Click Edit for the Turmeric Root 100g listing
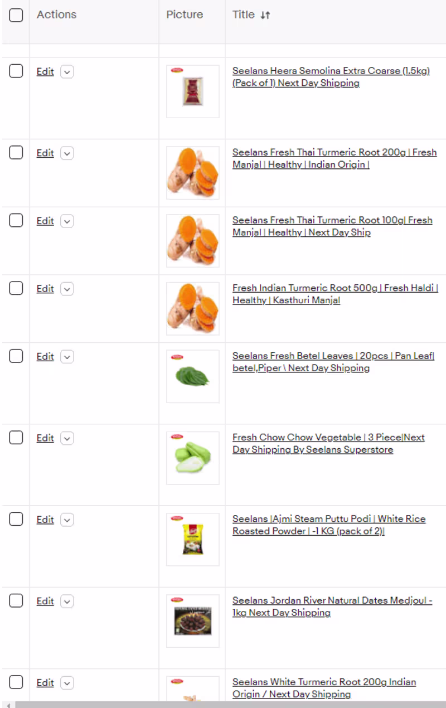 click(x=45, y=221)
